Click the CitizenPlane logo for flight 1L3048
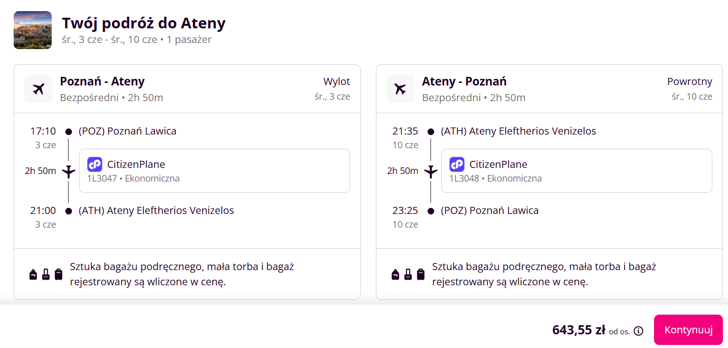 coord(457,164)
